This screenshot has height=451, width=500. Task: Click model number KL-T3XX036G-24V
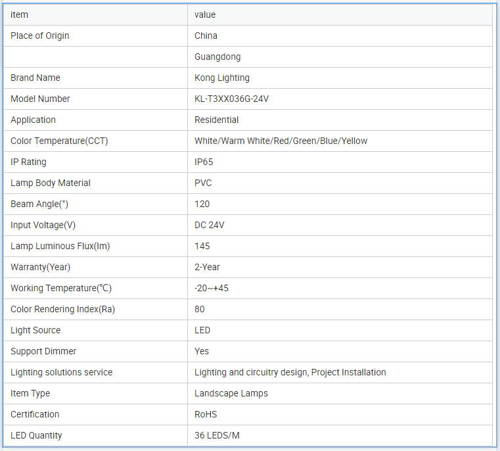pyautogui.click(x=232, y=99)
